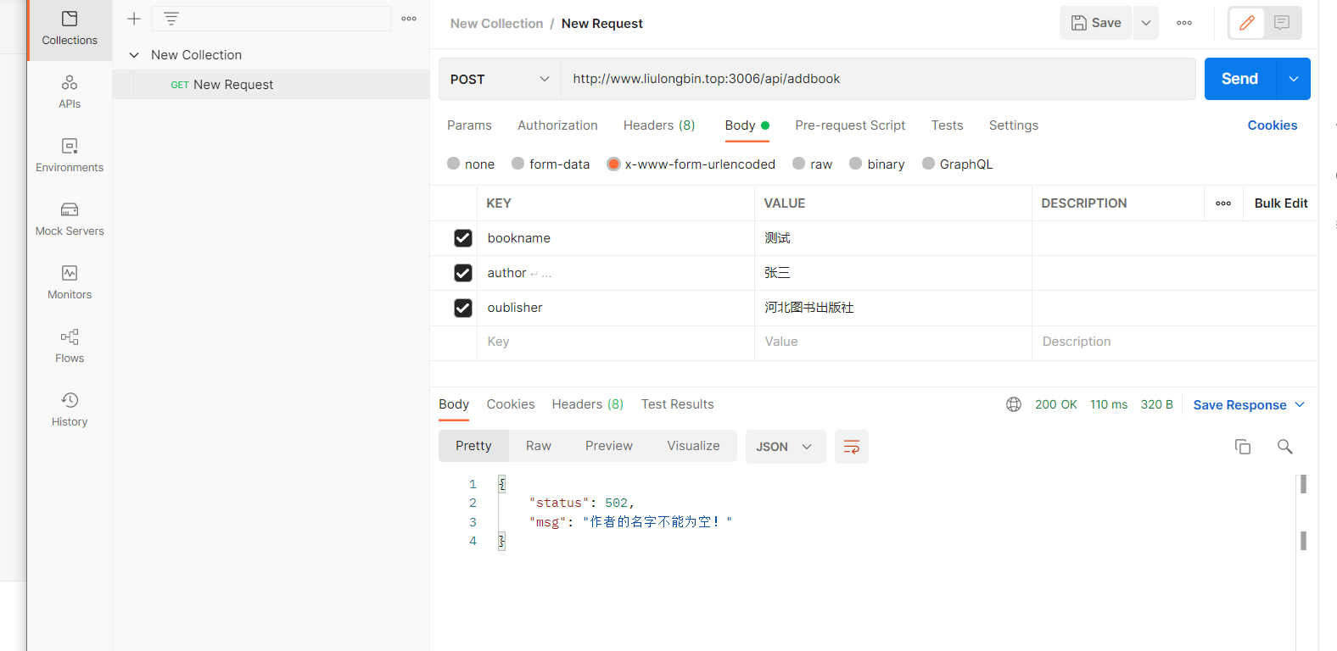Viewport: 1337px width, 651px height.
Task: Switch to the Authorization tab
Action: pyautogui.click(x=557, y=125)
